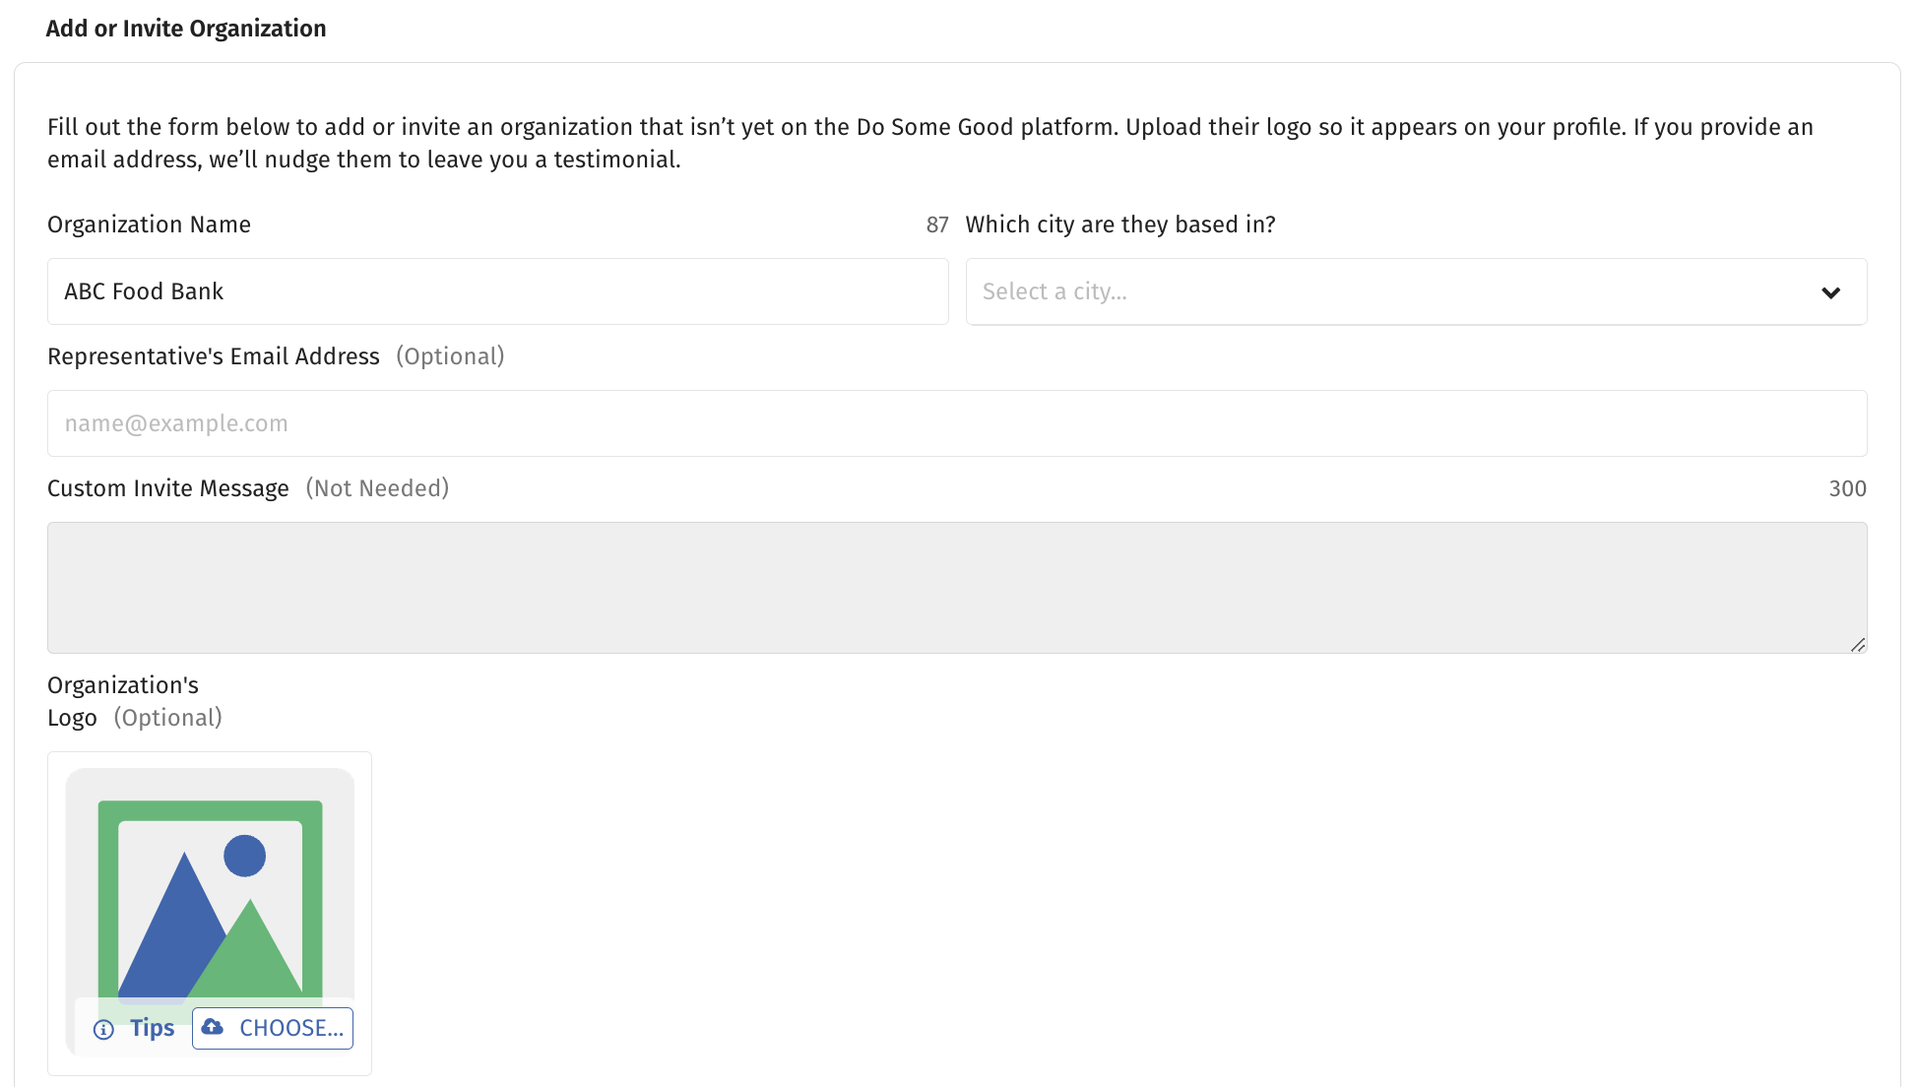Click the Custom Invite Message label
Screen dimensions: 1916x1087
point(168,488)
